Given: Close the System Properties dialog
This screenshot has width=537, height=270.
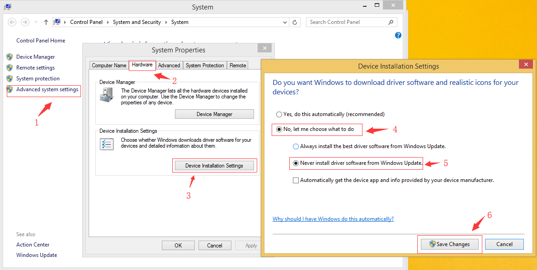Looking at the screenshot, I should (264, 48).
